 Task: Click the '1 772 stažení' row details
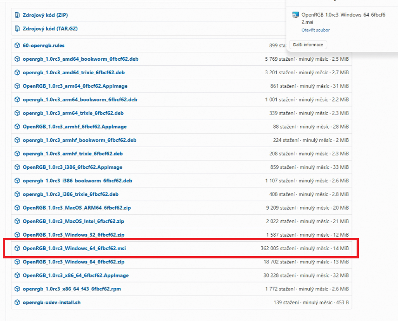coord(307,289)
